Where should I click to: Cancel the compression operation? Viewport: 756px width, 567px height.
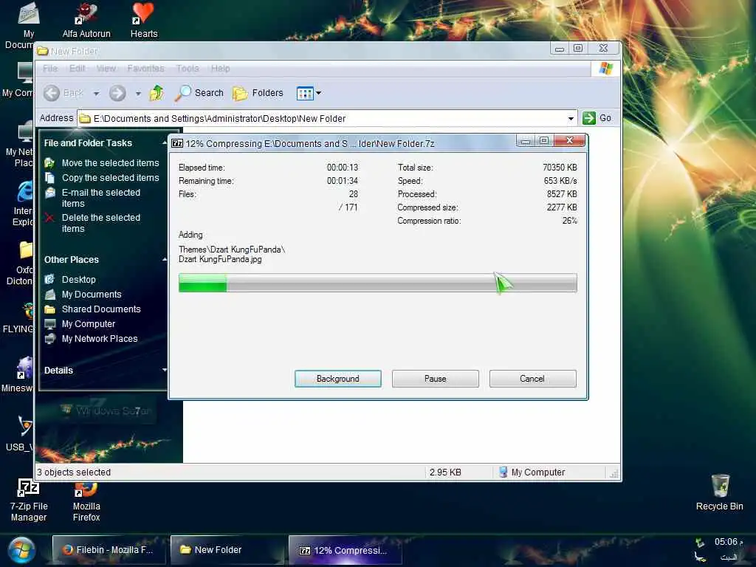click(x=532, y=379)
